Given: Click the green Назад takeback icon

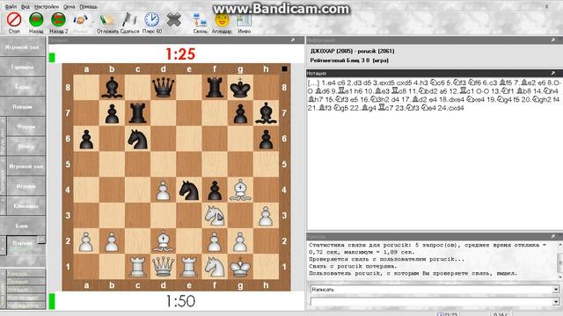Looking at the screenshot, I should 36,19.
